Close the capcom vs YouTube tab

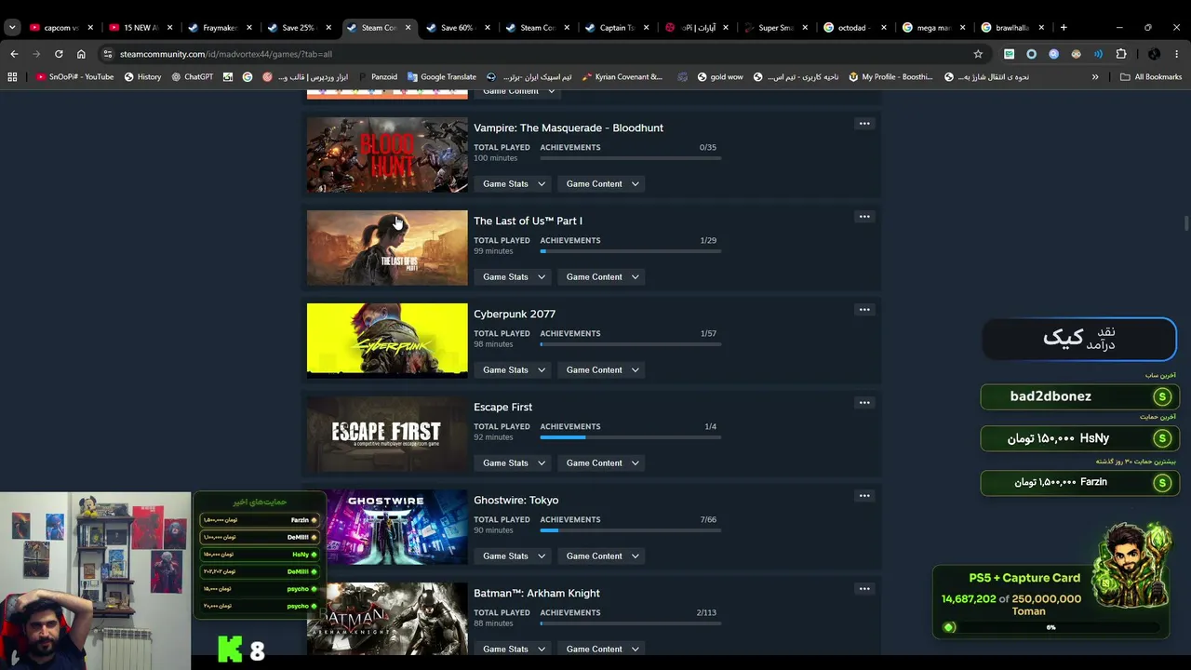[90, 28]
